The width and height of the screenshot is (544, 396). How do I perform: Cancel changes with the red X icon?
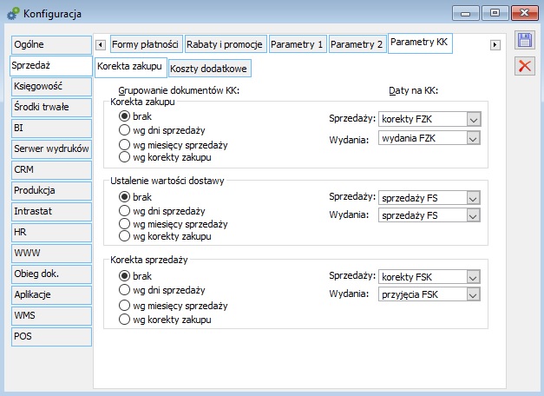coord(525,66)
